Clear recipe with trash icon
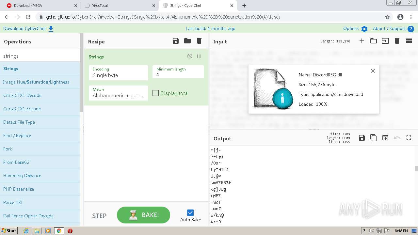Image resolution: width=418 pixels, height=235 pixels. click(x=199, y=41)
